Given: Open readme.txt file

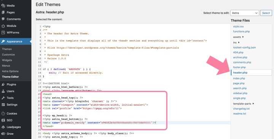Looking at the screenshot, I should pyautogui.click(x=239, y=114).
